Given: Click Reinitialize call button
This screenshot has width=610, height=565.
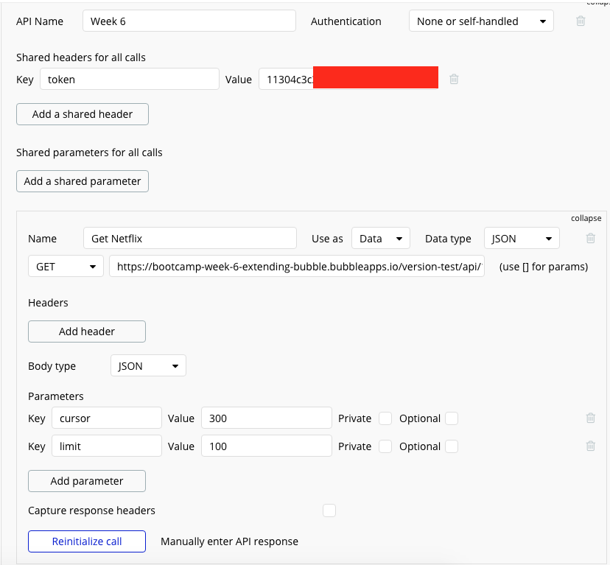Looking at the screenshot, I should pos(87,541).
